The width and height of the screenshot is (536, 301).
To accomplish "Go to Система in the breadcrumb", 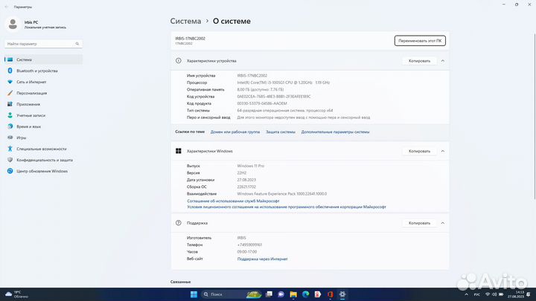I will 185,21.
